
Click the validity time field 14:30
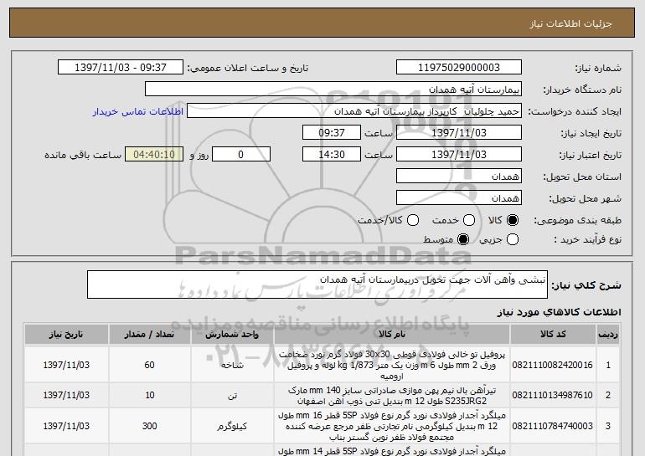pyautogui.click(x=332, y=155)
